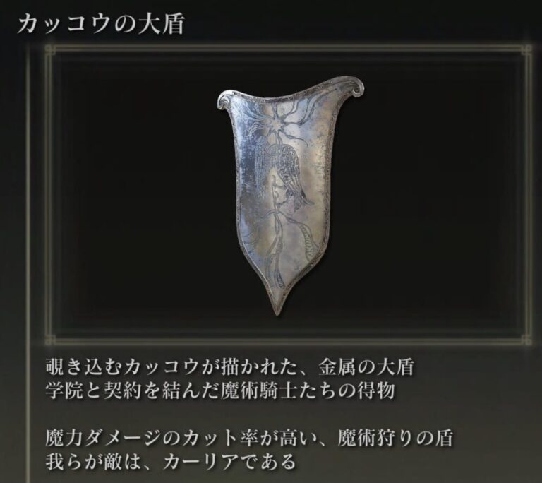Click the bottom-right frame corner ornament

(x=526, y=339)
